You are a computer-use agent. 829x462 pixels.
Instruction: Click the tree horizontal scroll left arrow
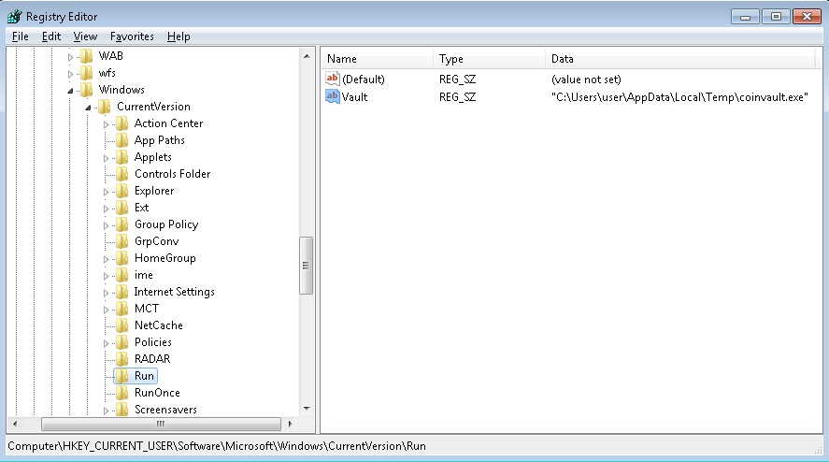[x=15, y=424]
